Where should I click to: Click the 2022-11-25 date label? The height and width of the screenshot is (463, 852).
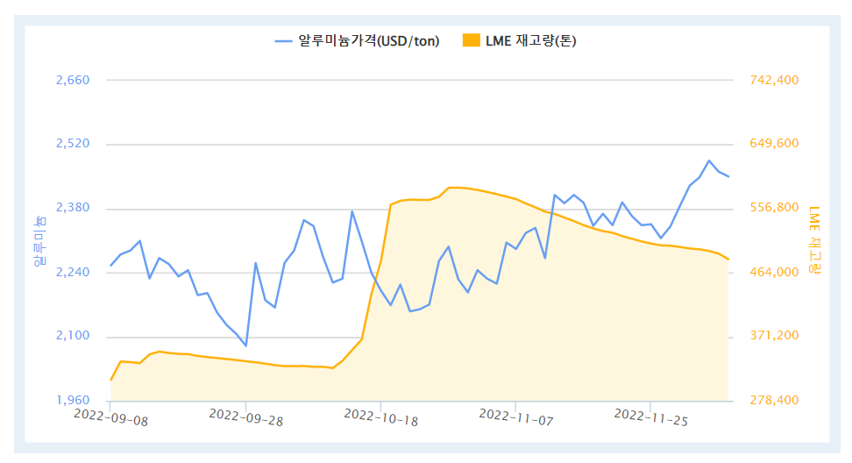[x=651, y=417]
